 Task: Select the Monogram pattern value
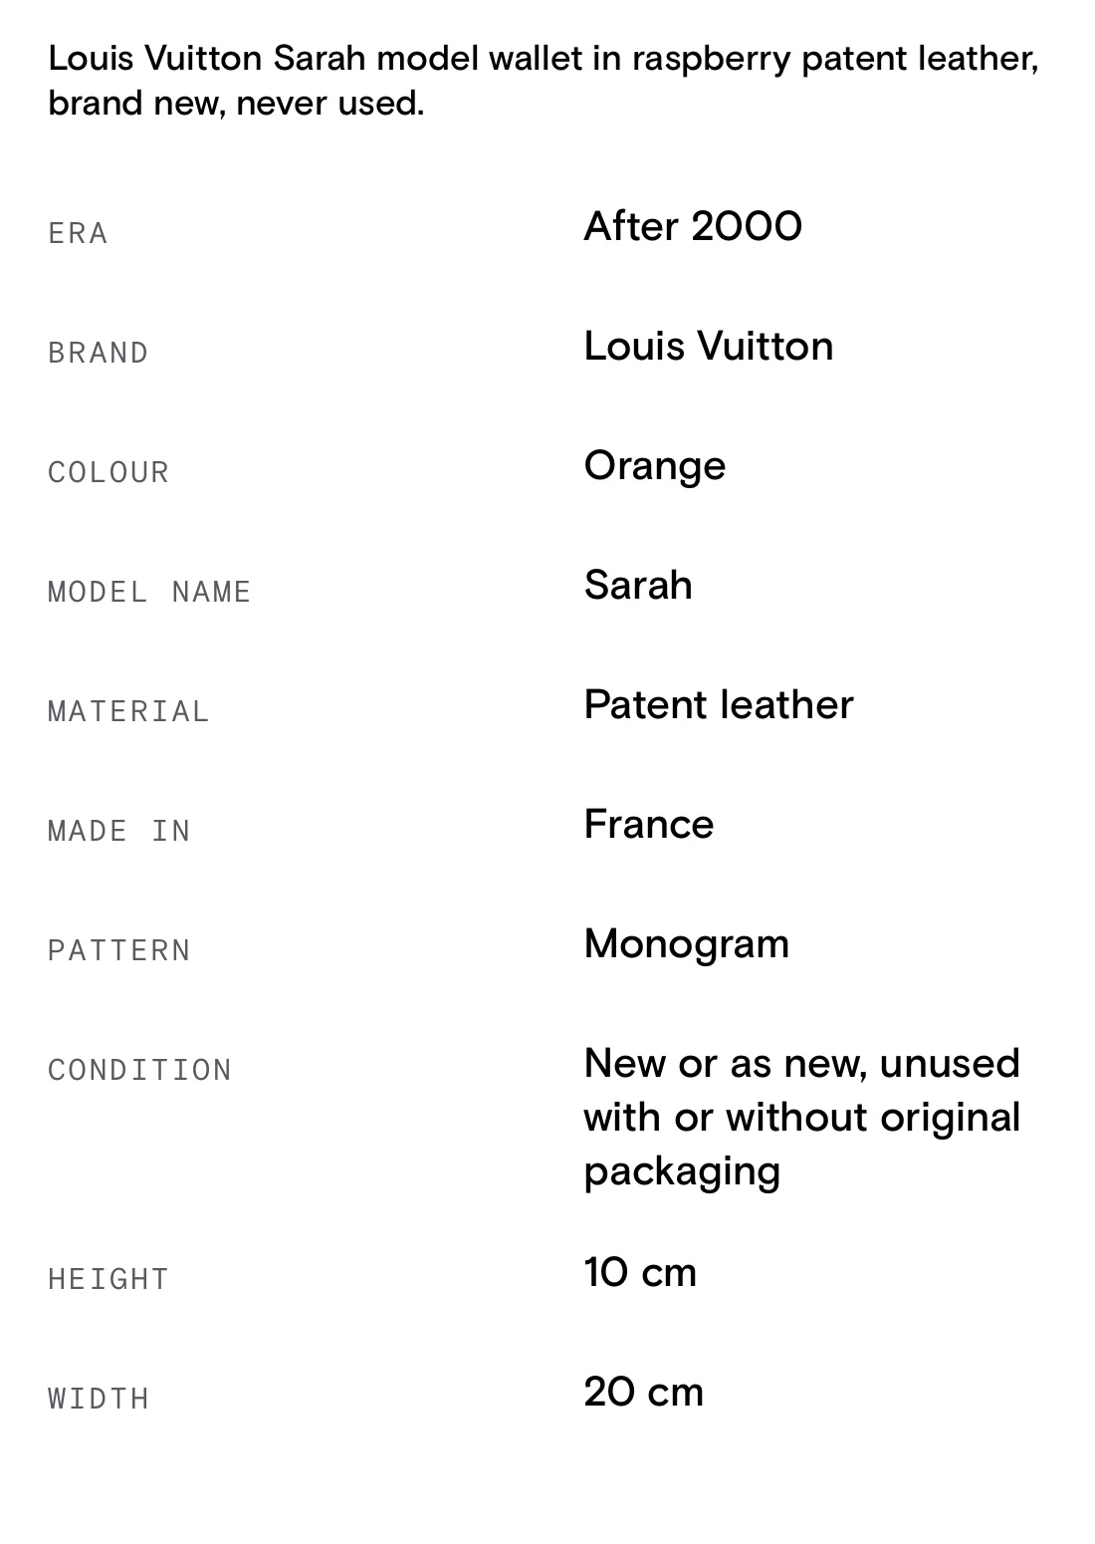[x=686, y=943]
